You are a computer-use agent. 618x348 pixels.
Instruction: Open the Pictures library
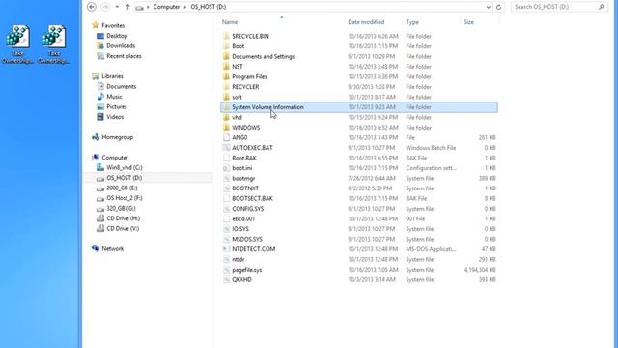point(117,106)
